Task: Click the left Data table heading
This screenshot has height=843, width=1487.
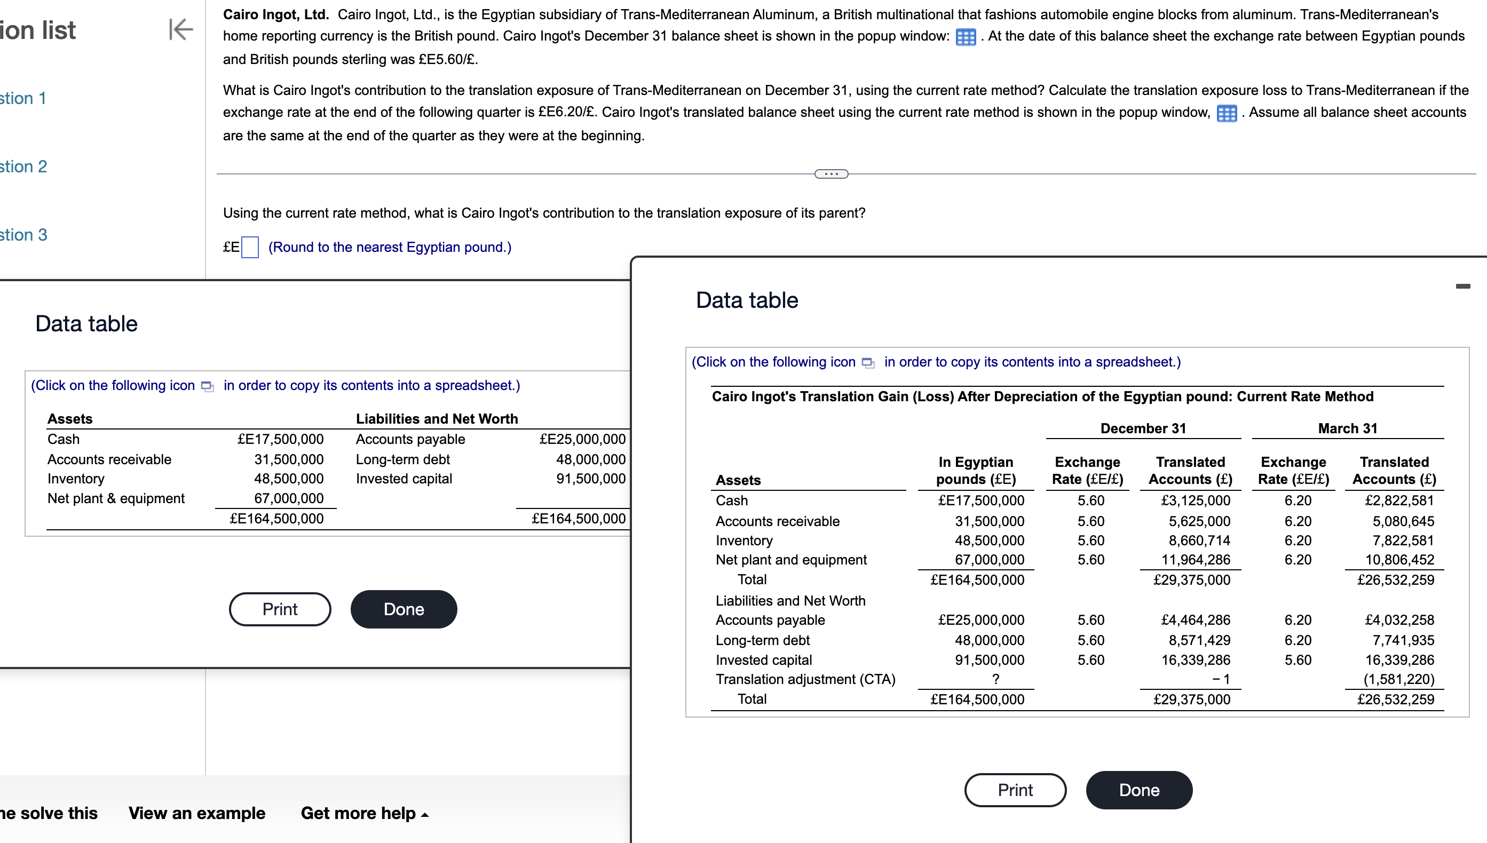Action: pyautogui.click(x=86, y=324)
